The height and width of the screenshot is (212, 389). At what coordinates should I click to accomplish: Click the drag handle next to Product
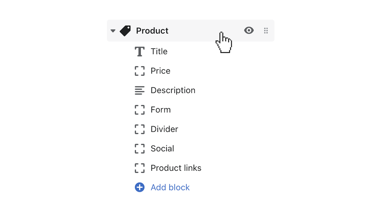coord(266,30)
